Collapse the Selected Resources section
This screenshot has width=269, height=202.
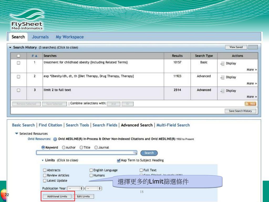17,133
